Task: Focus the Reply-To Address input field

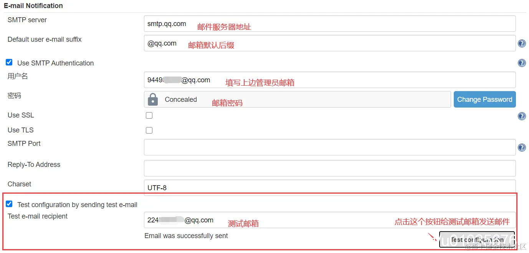Action: click(x=329, y=168)
